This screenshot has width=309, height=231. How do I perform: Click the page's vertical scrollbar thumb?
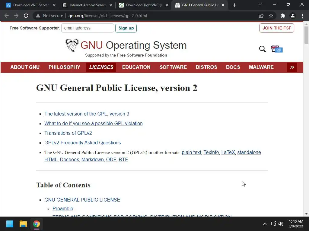[x=306, y=35]
